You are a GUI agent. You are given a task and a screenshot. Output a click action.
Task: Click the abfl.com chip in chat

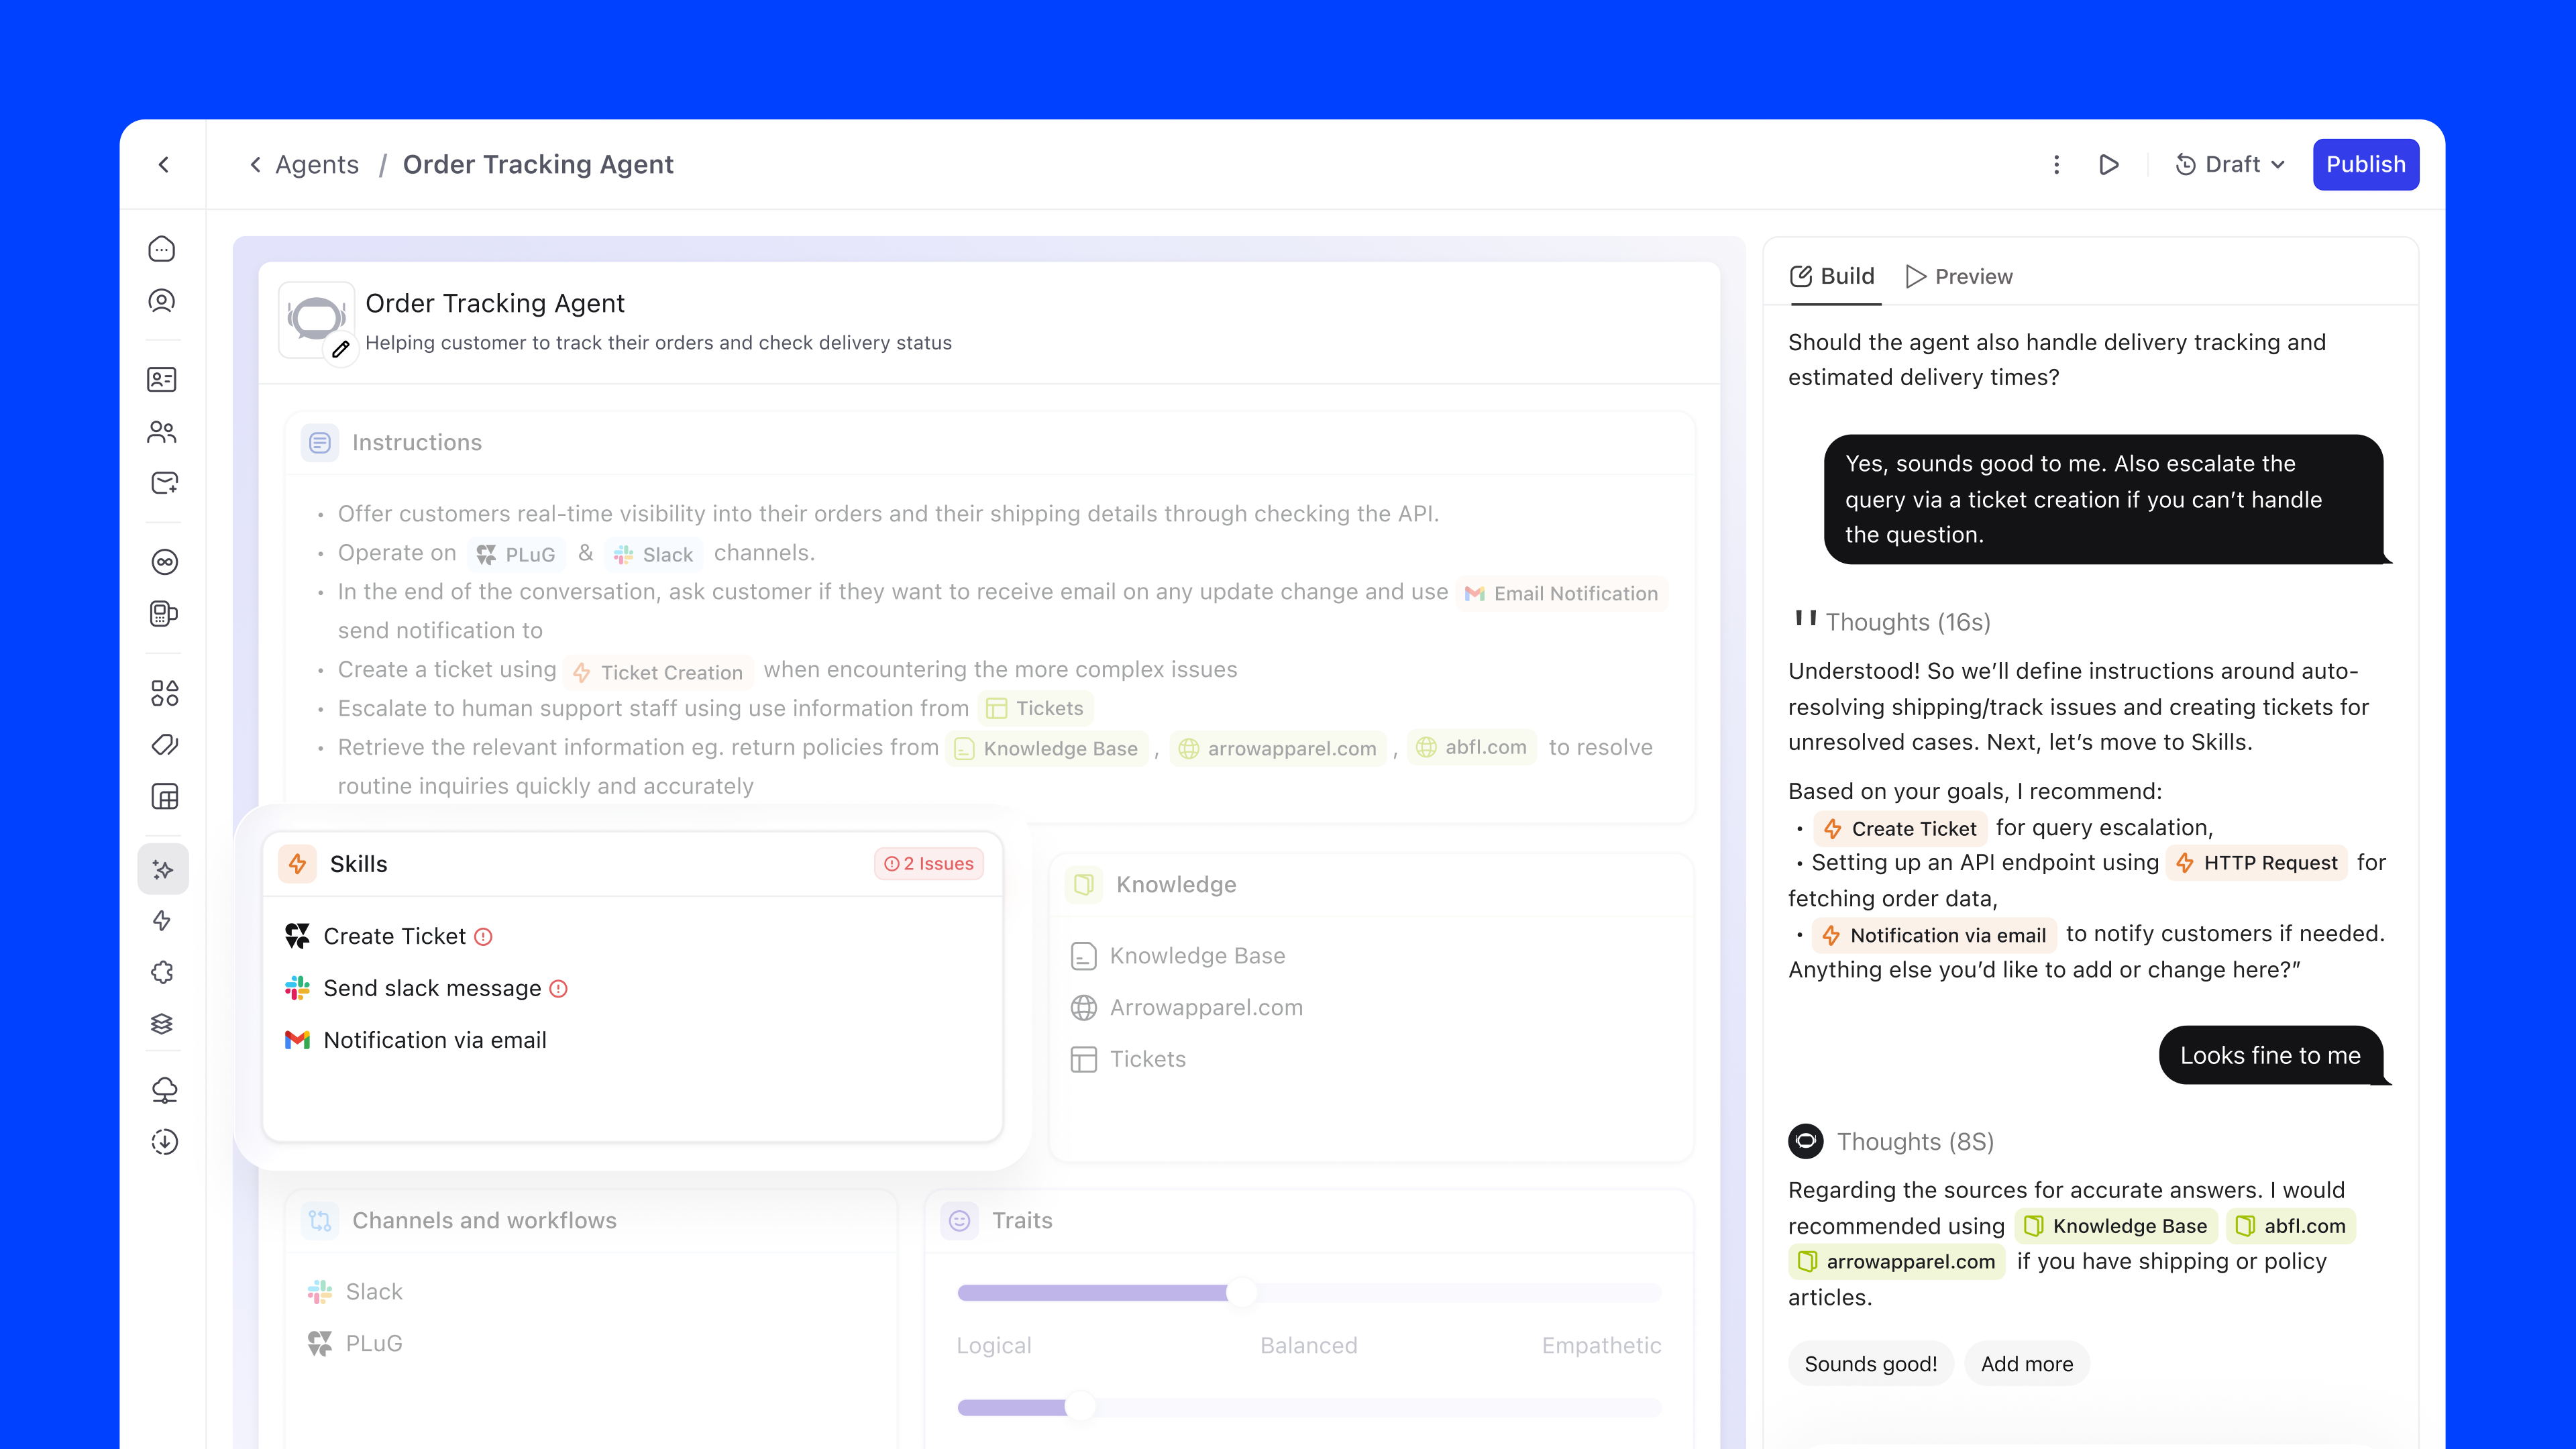point(2291,1227)
